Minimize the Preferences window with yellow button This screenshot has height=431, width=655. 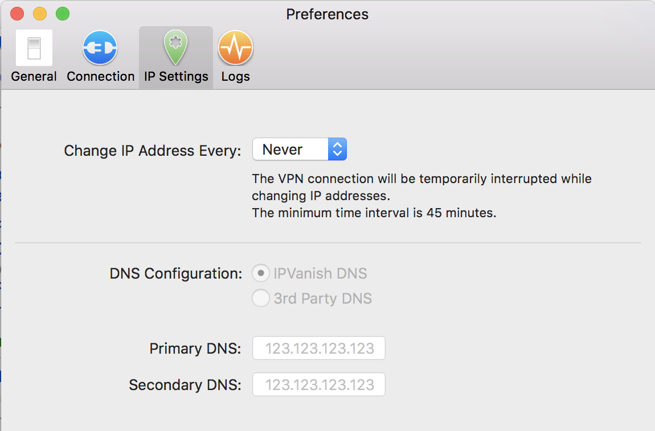40,14
